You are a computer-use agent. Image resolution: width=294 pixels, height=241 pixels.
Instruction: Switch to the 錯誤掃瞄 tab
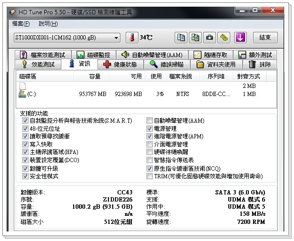[167, 64]
